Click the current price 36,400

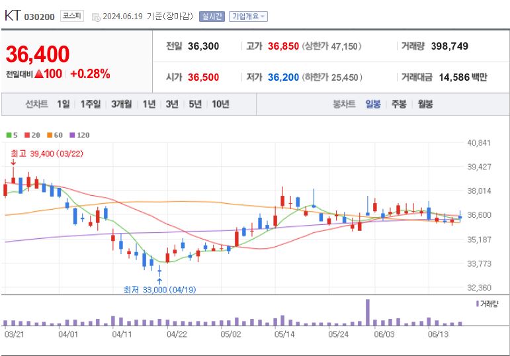38,54
